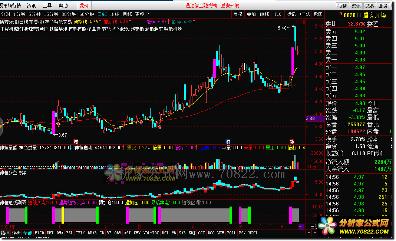
Task: Select the BRAR indicator
Action: (x=92, y=233)
